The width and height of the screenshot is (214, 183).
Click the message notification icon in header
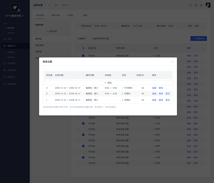[191, 5]
